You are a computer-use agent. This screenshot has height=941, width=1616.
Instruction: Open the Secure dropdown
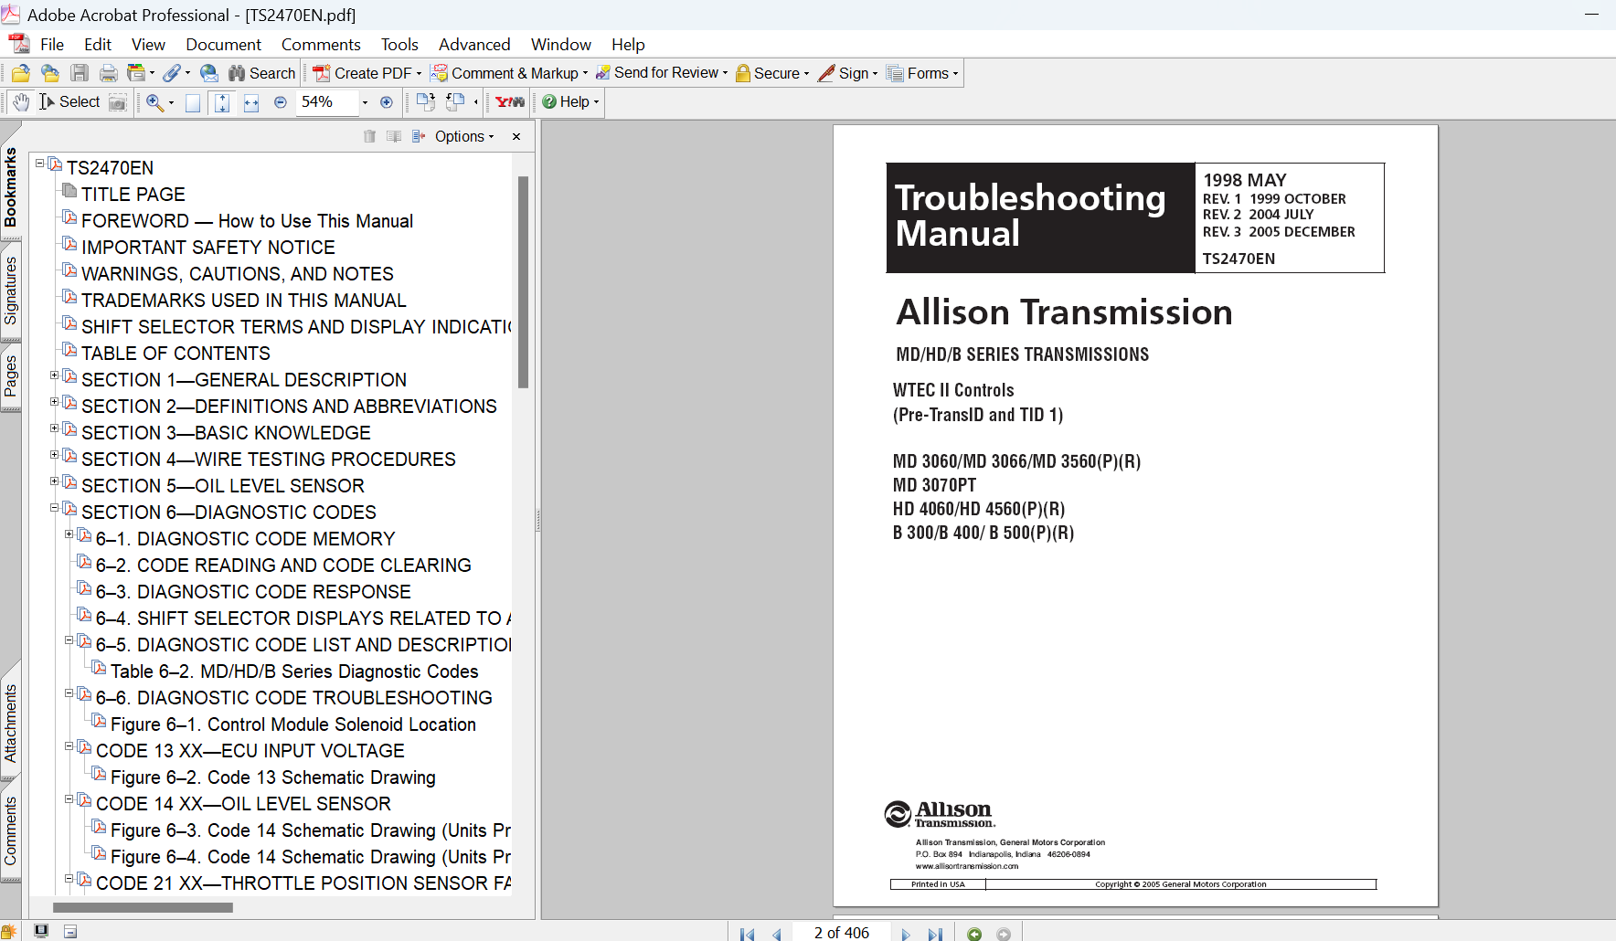click(772, 73)
